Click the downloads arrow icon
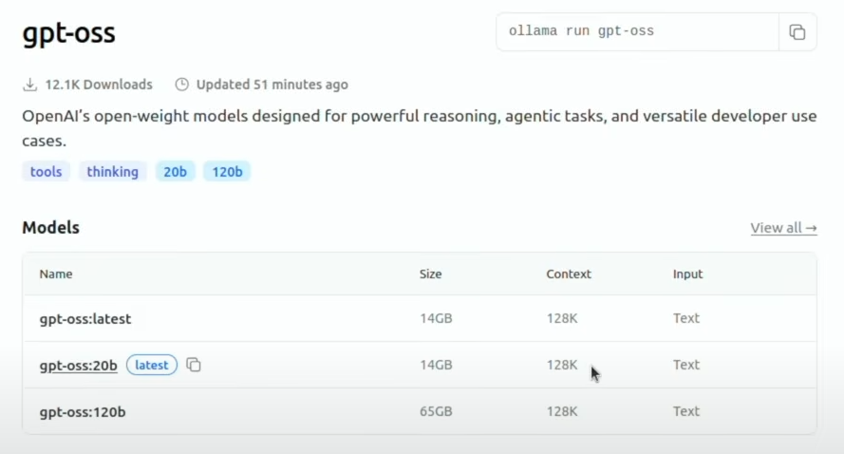This screenshot has height=454, width=844. [x=30, y=85]
